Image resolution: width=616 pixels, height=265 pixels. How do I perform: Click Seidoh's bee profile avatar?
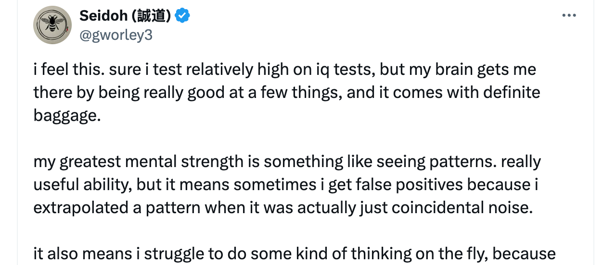[52, 25]
